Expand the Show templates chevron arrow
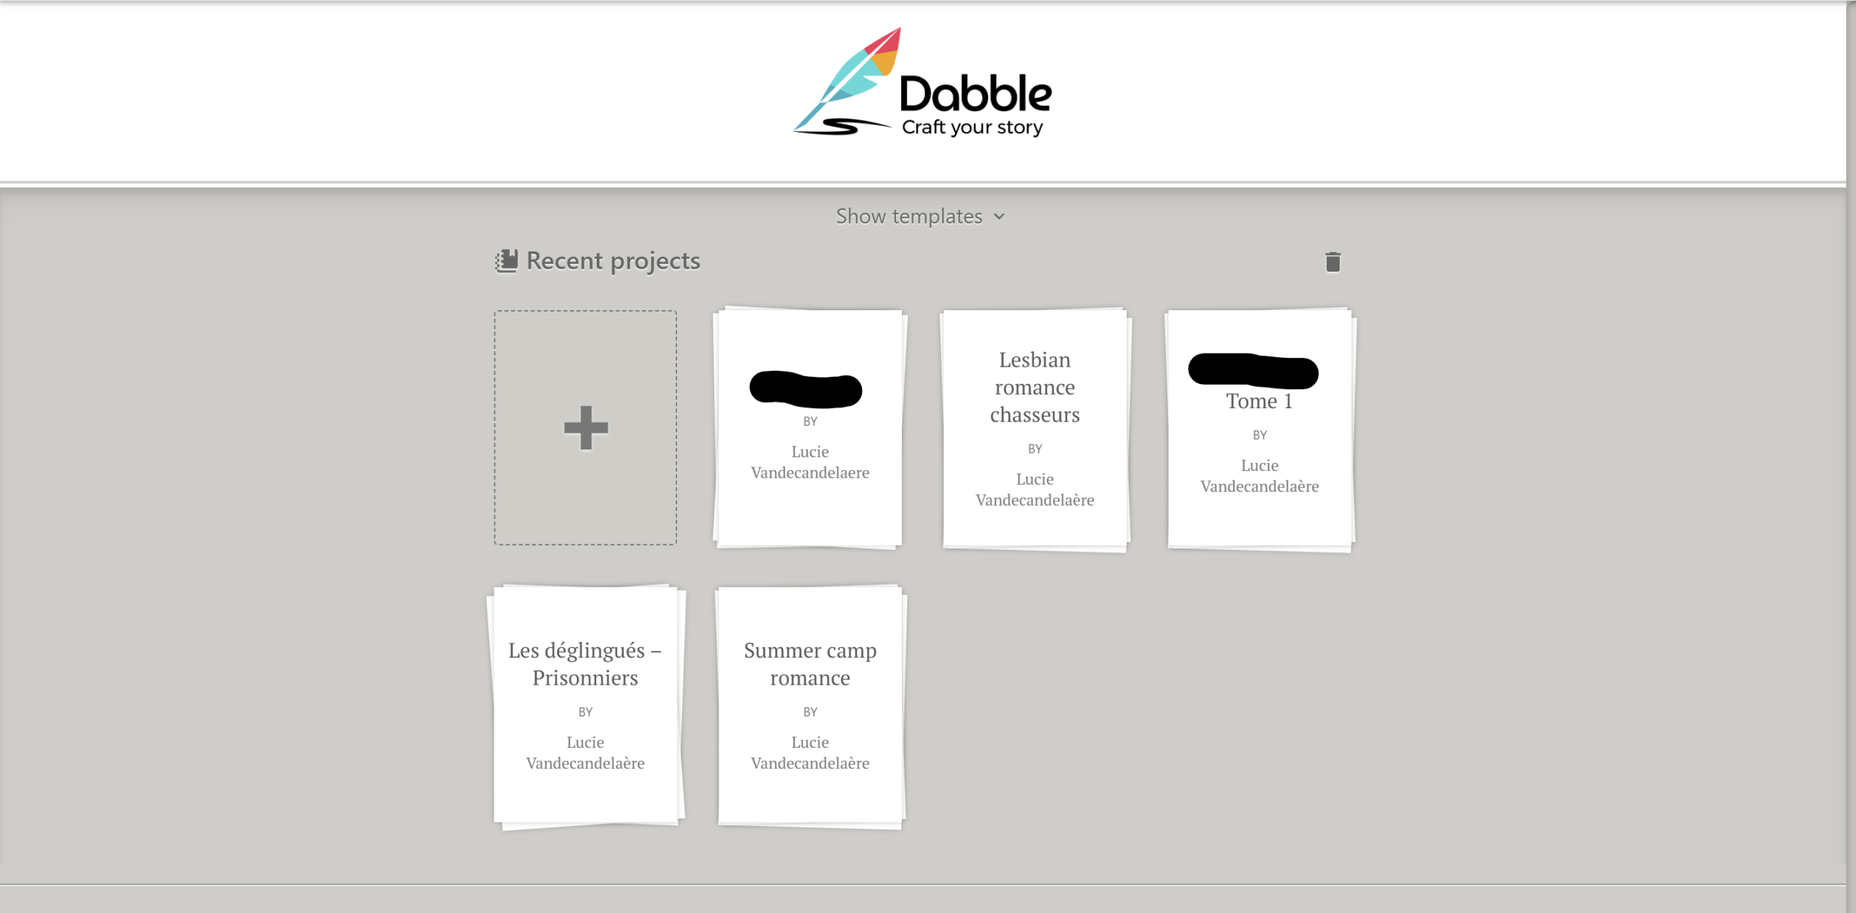The height and width of the screenshot is (913, 1856). [1000, 217]
